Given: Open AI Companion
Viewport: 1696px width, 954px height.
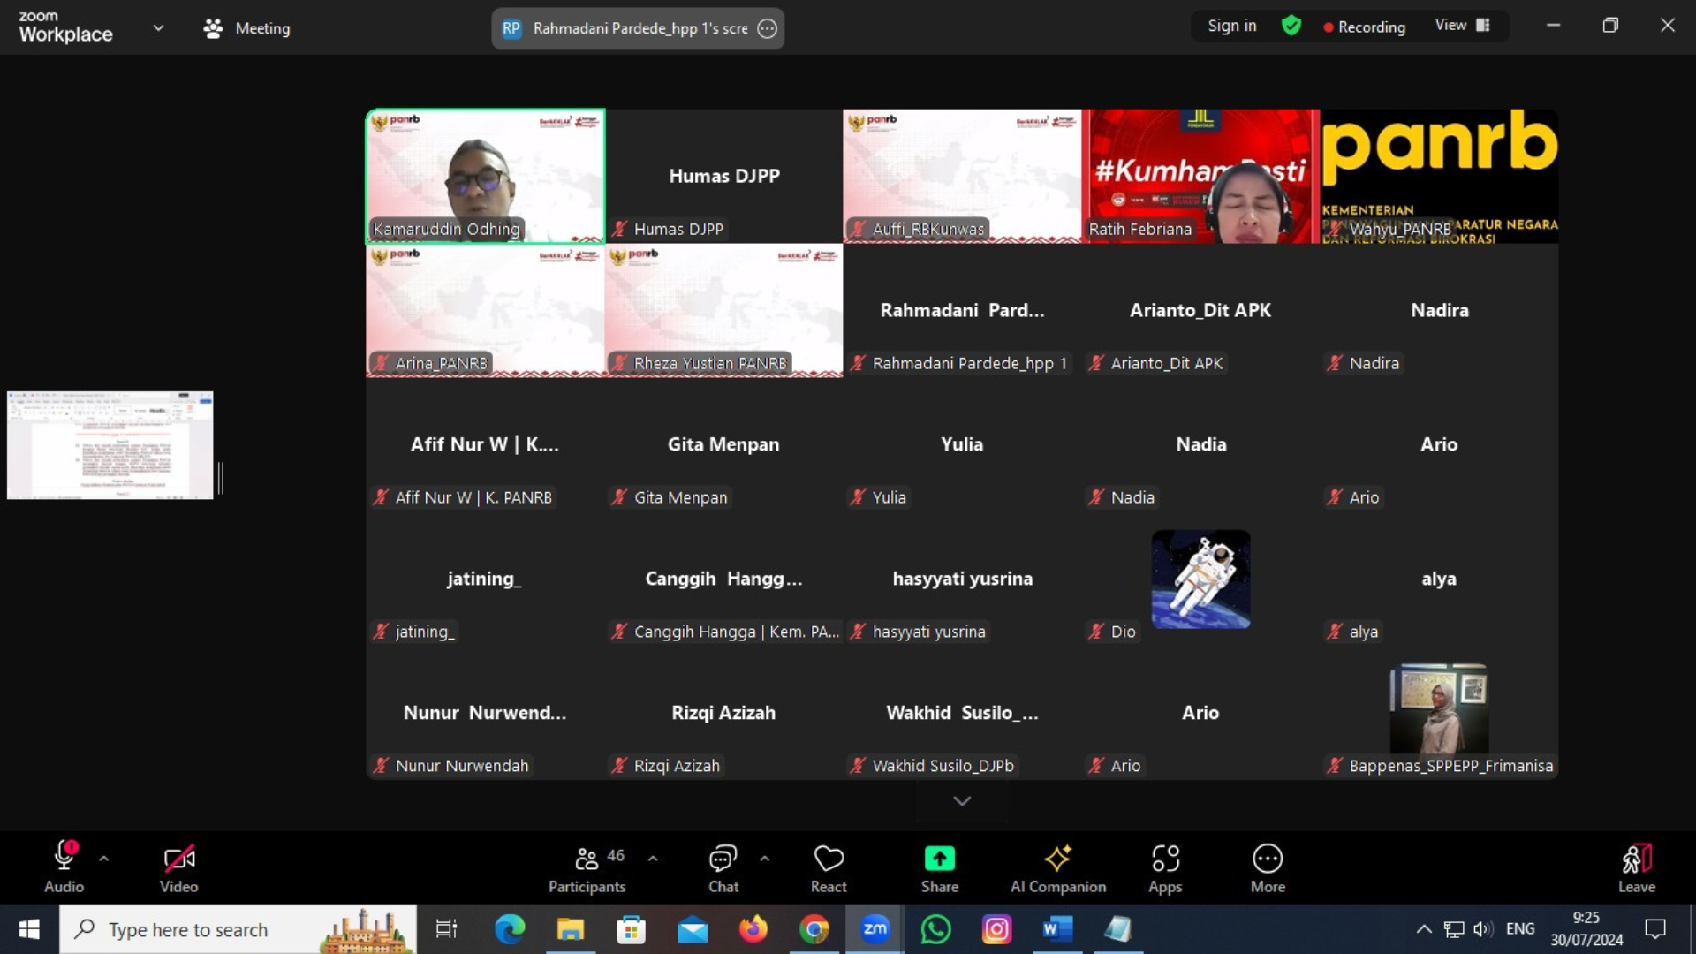Looking at the screenshot, I should pyautogui.click(x=1058, y=867).
